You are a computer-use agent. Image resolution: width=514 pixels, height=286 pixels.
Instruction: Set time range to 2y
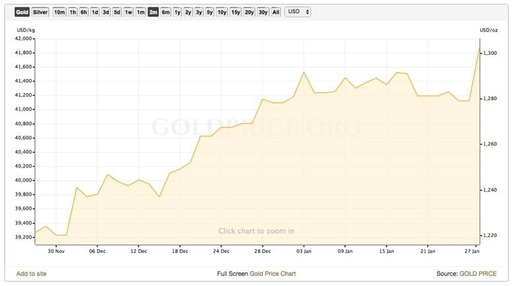click(x=188, y=12)
